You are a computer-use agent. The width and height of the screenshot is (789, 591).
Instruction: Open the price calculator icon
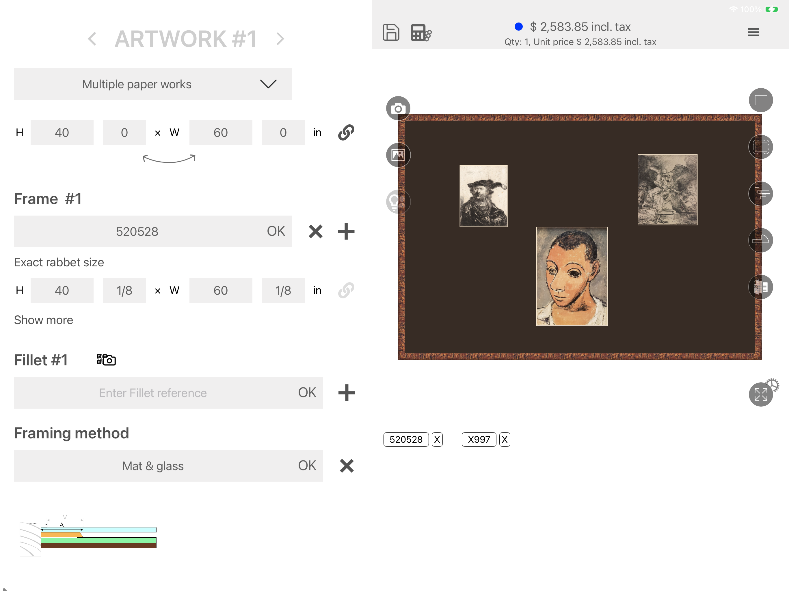[421, 32]
